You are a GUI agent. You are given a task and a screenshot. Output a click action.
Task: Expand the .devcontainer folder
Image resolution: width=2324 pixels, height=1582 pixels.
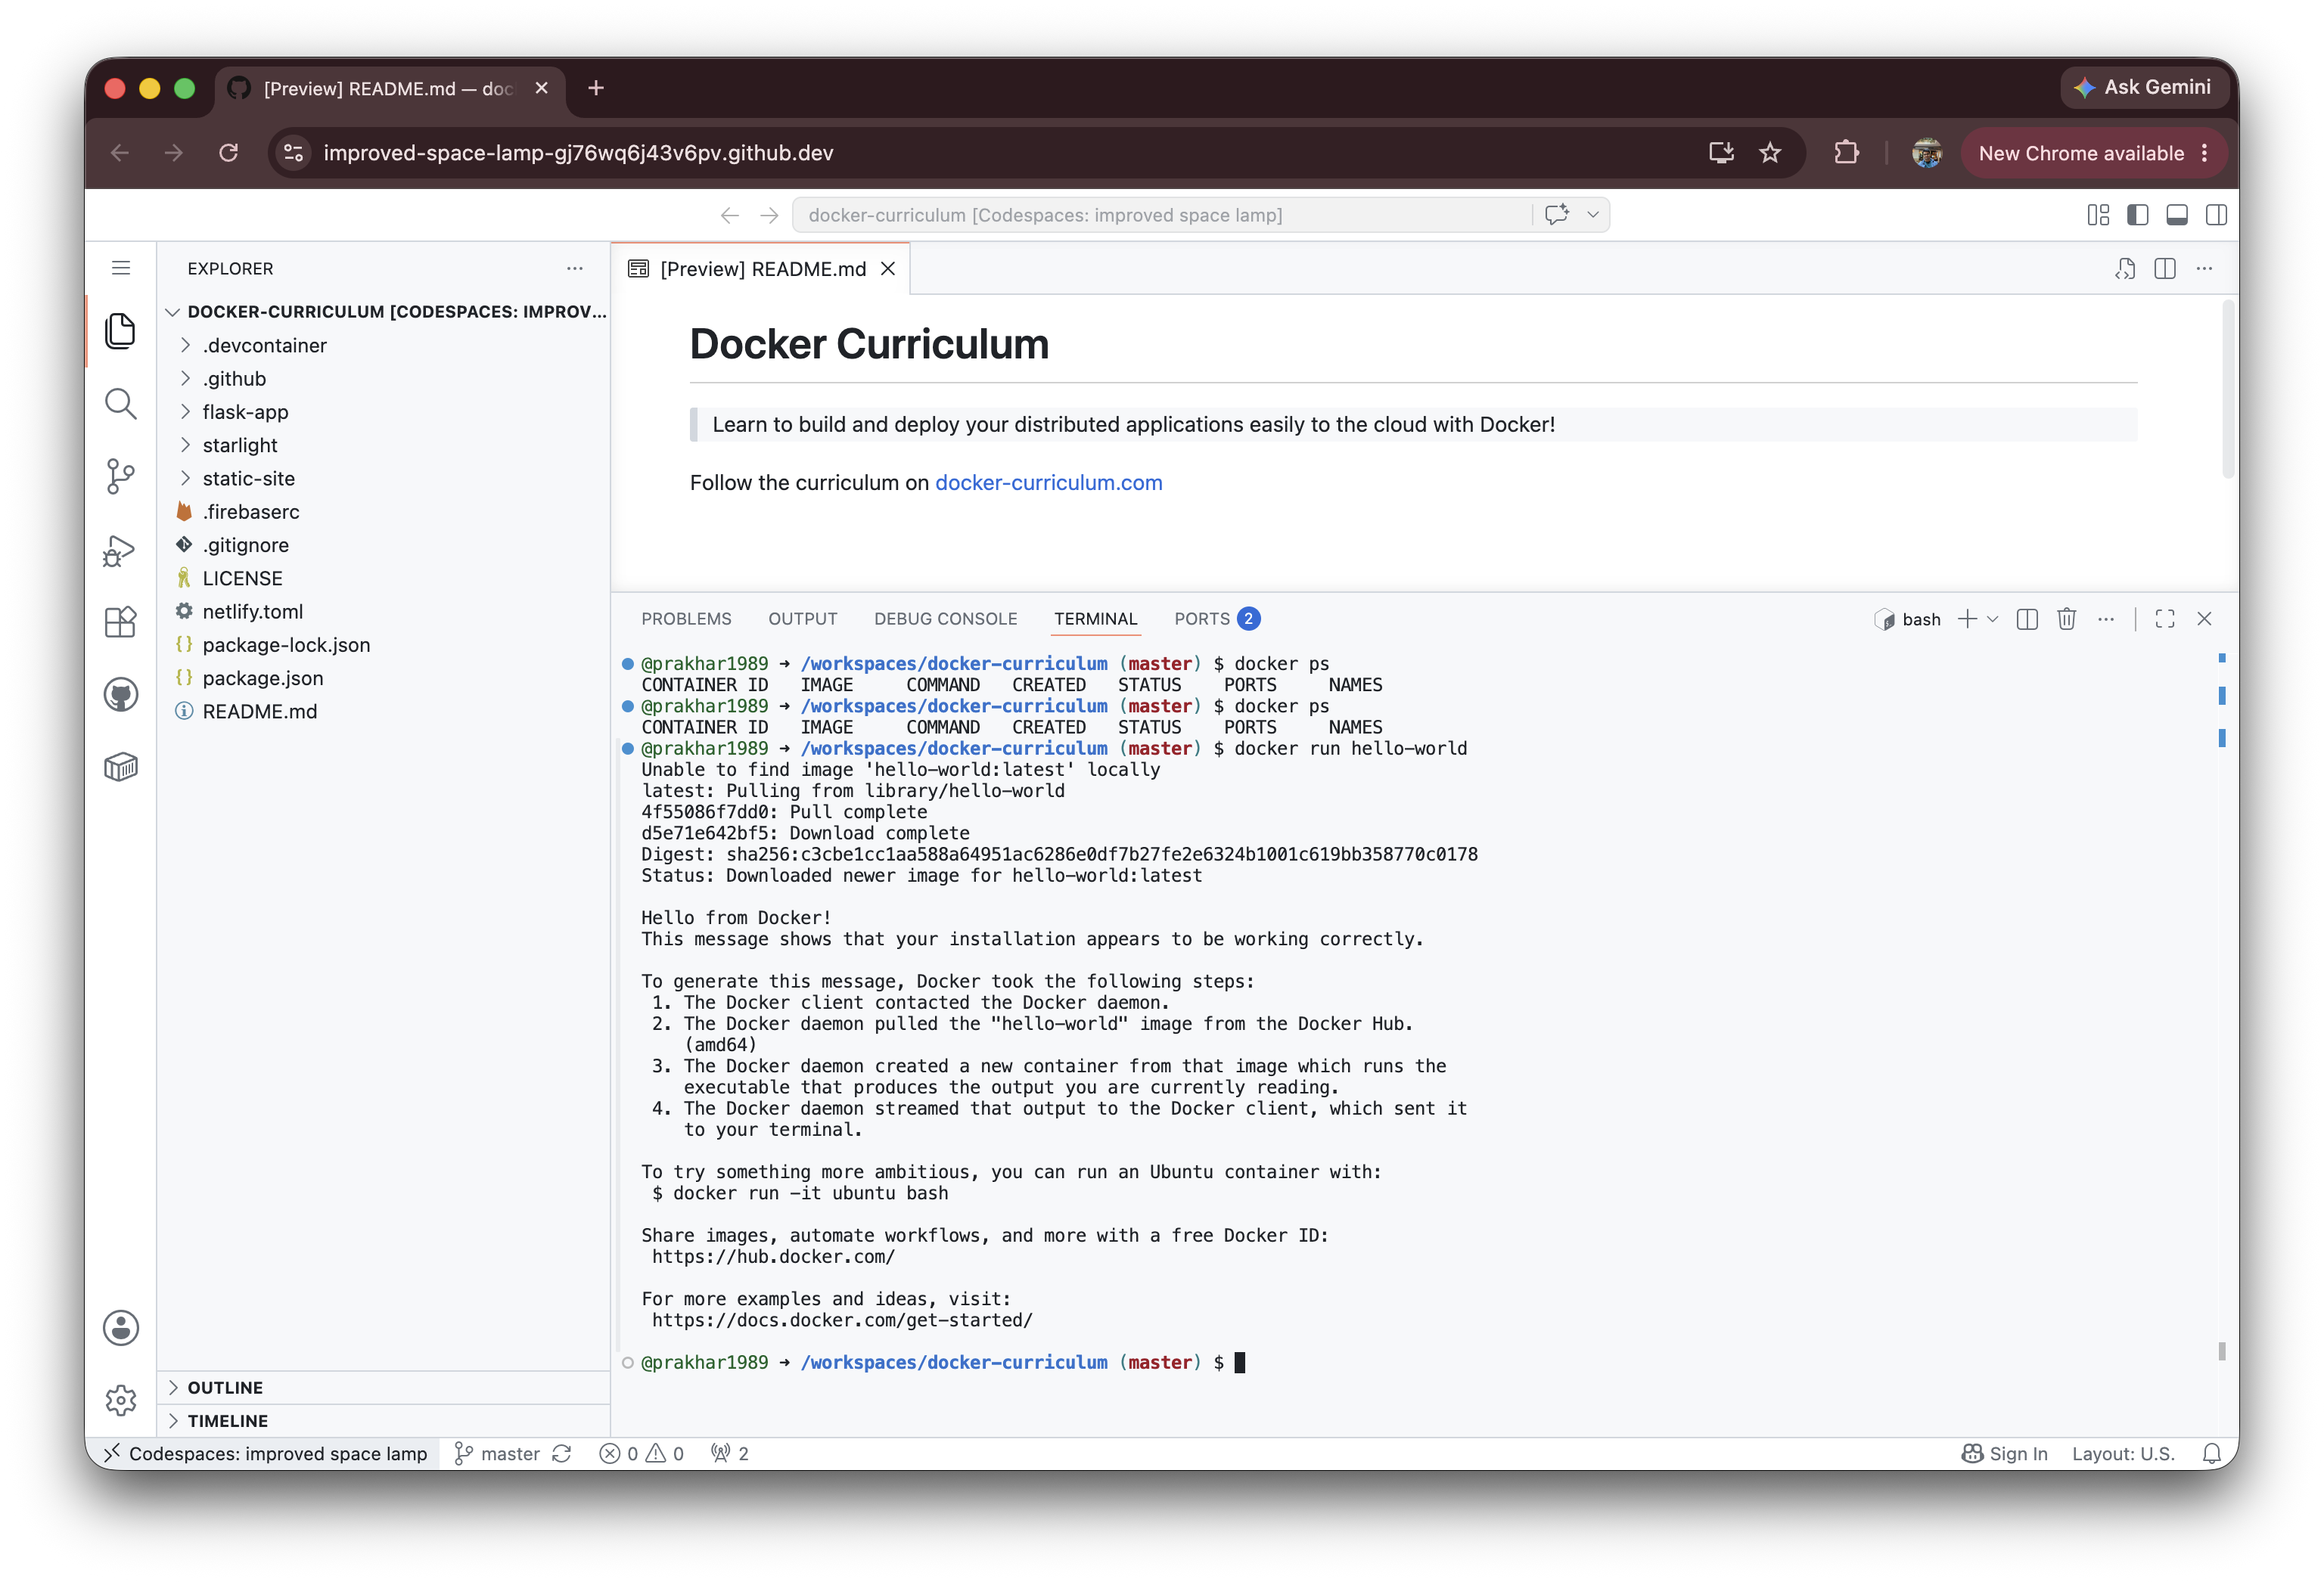[x=383, y=346]
